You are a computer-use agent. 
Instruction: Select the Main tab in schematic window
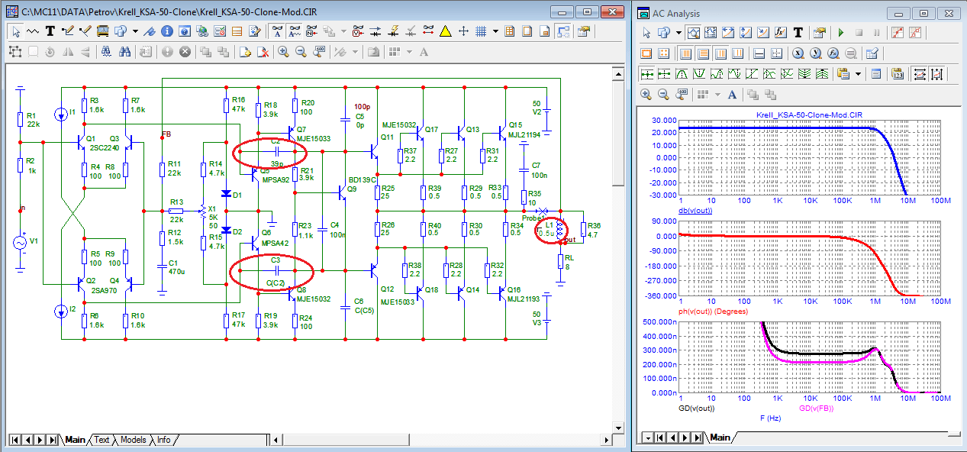75,440
